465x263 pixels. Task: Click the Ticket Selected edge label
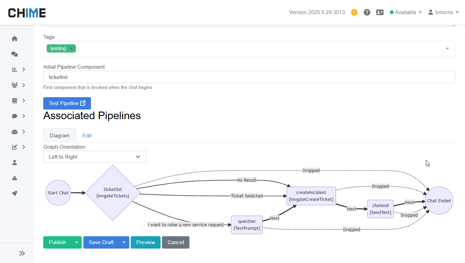[247, 196]
